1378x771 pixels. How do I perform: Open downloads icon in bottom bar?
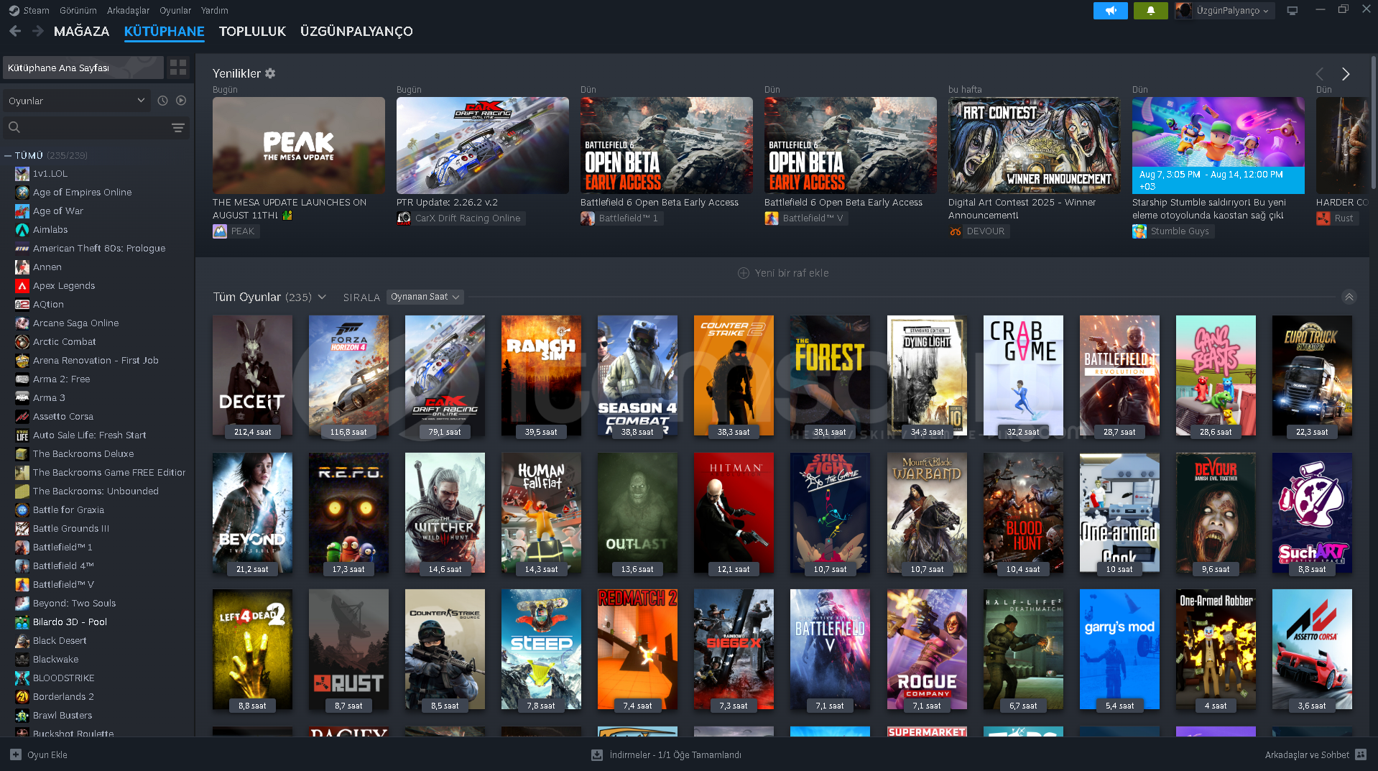(x=596, y=754)
